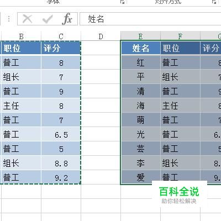221x221 pixels.
Task: Select column B header
Action: (21, 36)
